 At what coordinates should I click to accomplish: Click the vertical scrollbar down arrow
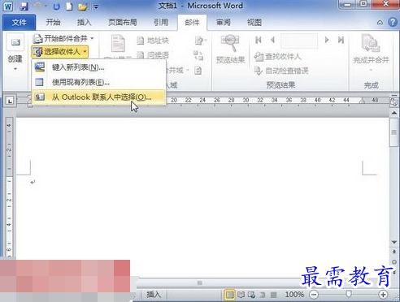pos(394,242)
